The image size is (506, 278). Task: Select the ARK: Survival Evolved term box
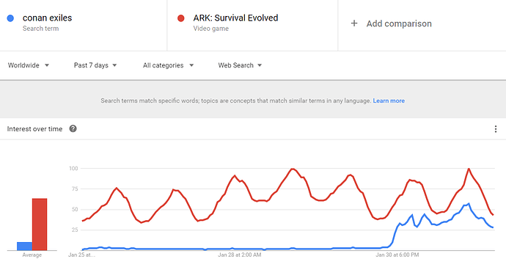pyautogui.click(x=252, y=25)
